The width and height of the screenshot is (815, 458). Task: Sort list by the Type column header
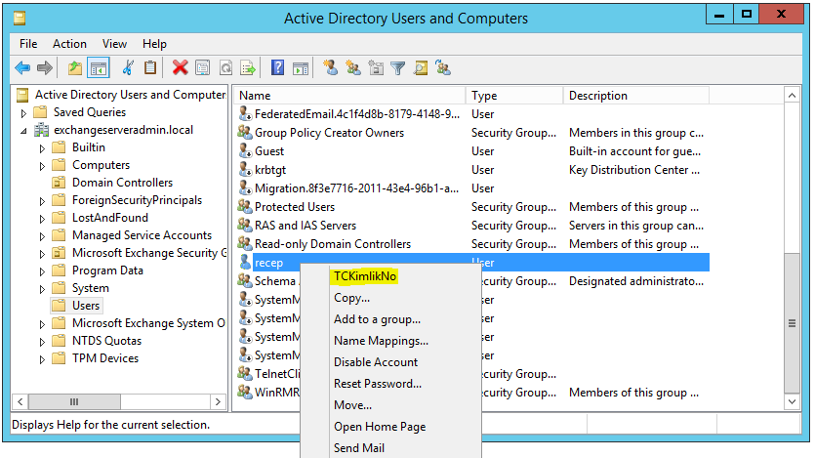pos(514,96)
